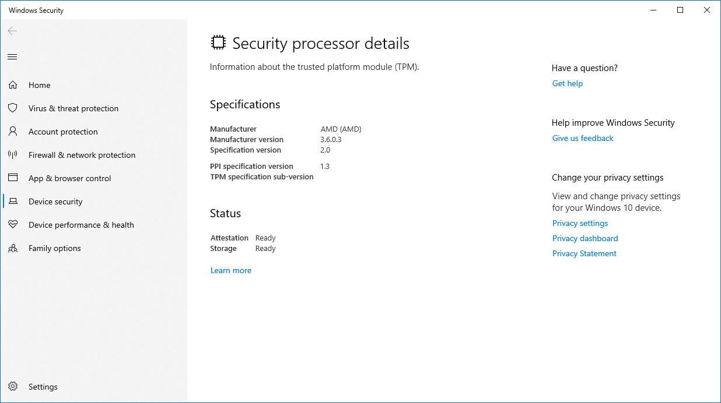The width and height of the screenshot is (721, 403).
Task: Click the back arrow icon
Action: click(x=12, y=31)
